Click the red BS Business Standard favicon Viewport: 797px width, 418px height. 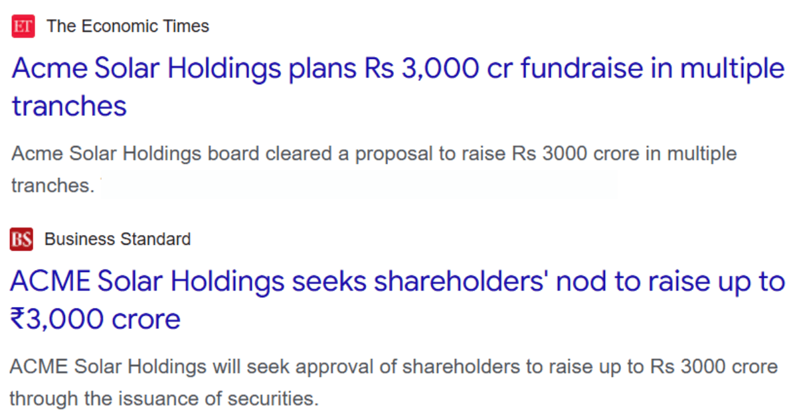[22, 239]
